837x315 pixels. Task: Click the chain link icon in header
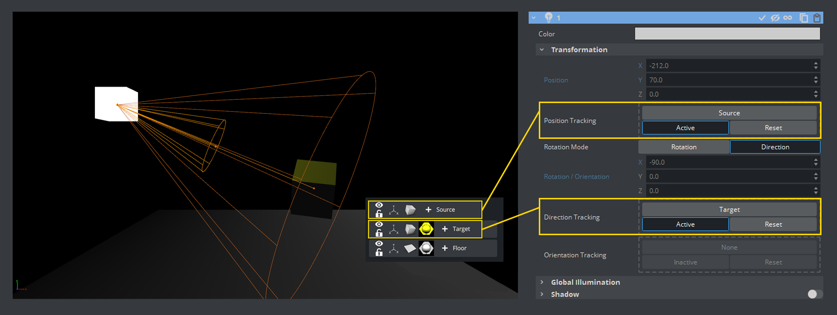click(x=788, y=18)
